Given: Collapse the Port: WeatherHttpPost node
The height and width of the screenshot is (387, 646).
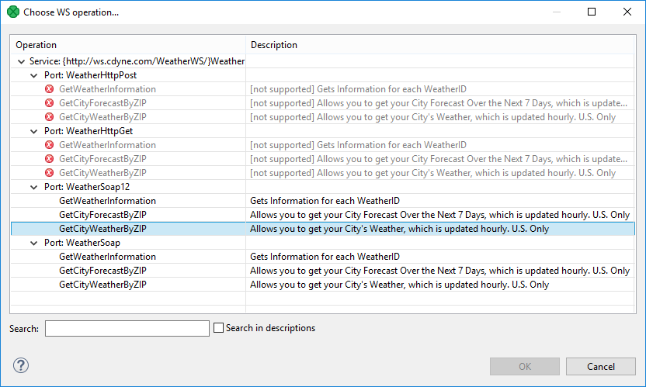Looking at the screenshot, I should [x=33, y=75].
